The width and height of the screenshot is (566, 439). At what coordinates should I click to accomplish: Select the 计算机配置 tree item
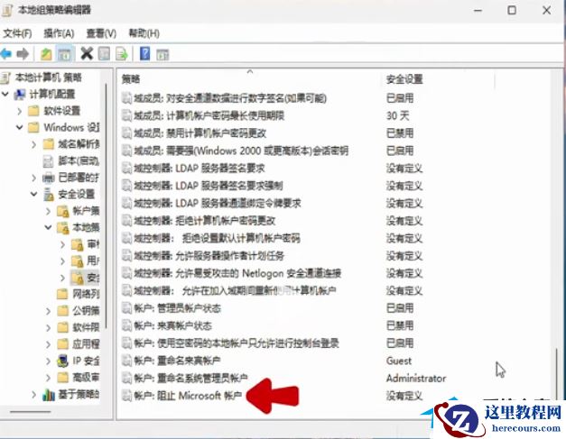click(x=52, y=94)
